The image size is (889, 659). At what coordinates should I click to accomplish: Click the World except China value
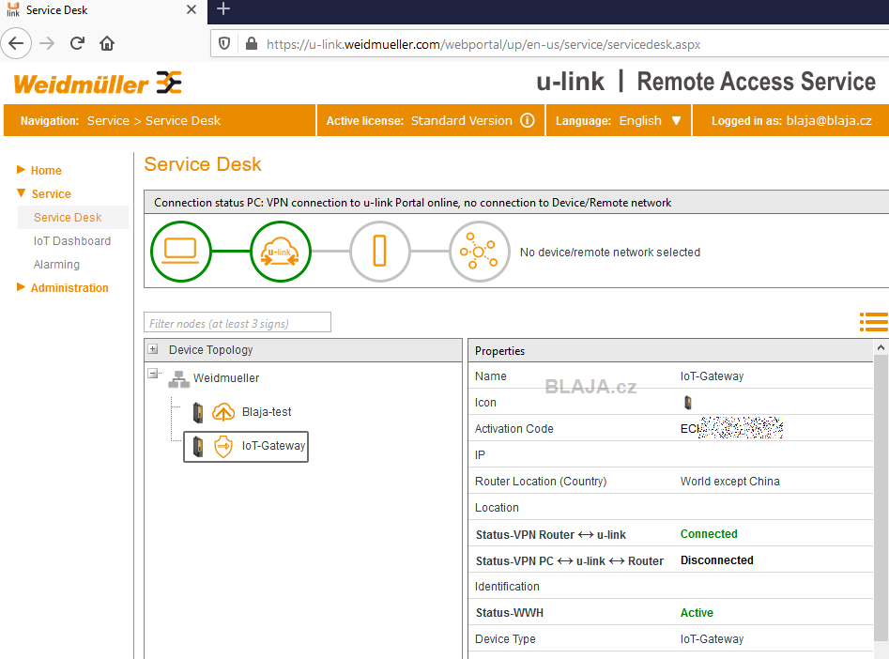[x=729, y=482]
